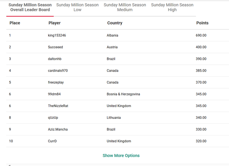Select player TheNizzleRat row
Image resolution: width=229 pixels, height=166 pixels.
coord(117,106)
